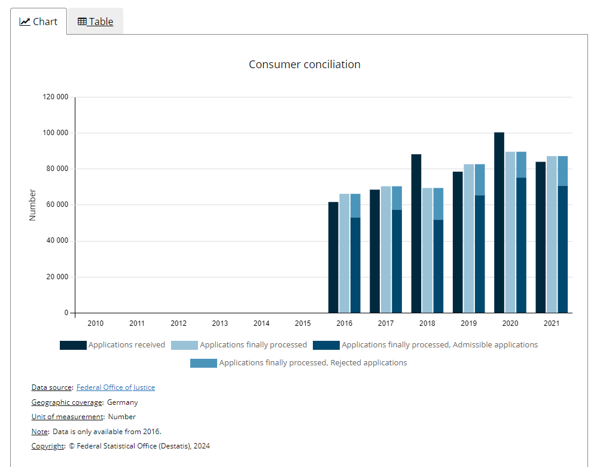Image resolution: width=594 pixels, height=467 pixels.
Task: Click the line chart icon in Chart tab
Action: click(25, 22)
